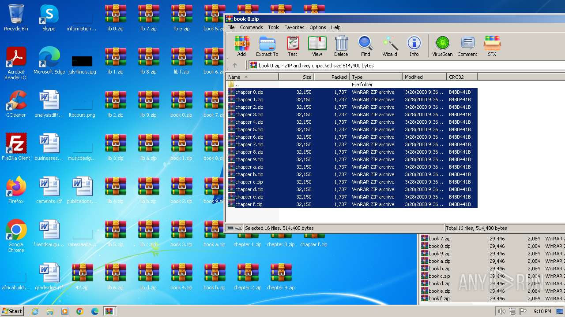
Task: Select FileZilla Client desktop icon
Action: click(x=16, y=147)
